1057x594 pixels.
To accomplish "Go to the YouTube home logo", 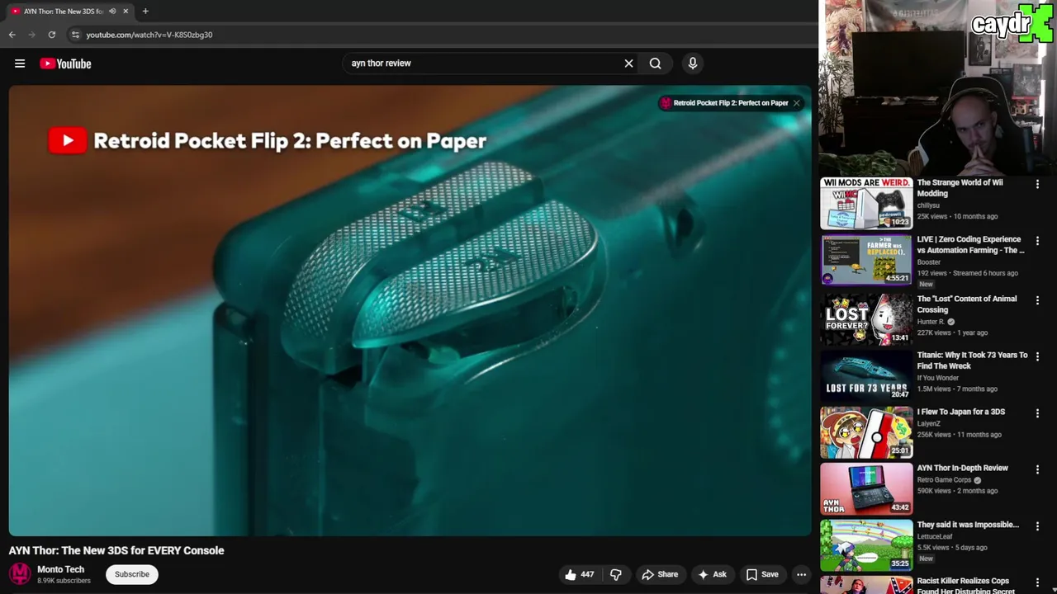I will click(x=65, y=64).
